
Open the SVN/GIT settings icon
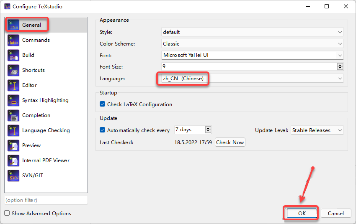point(13,176)
